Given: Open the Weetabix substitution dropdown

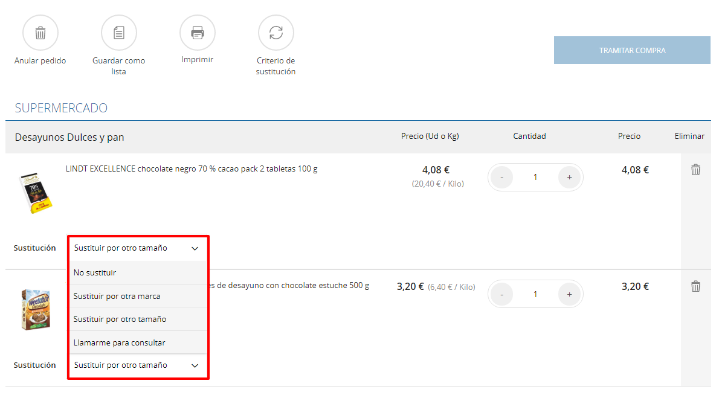Looking at the screenshot, I should coord(137,365).
